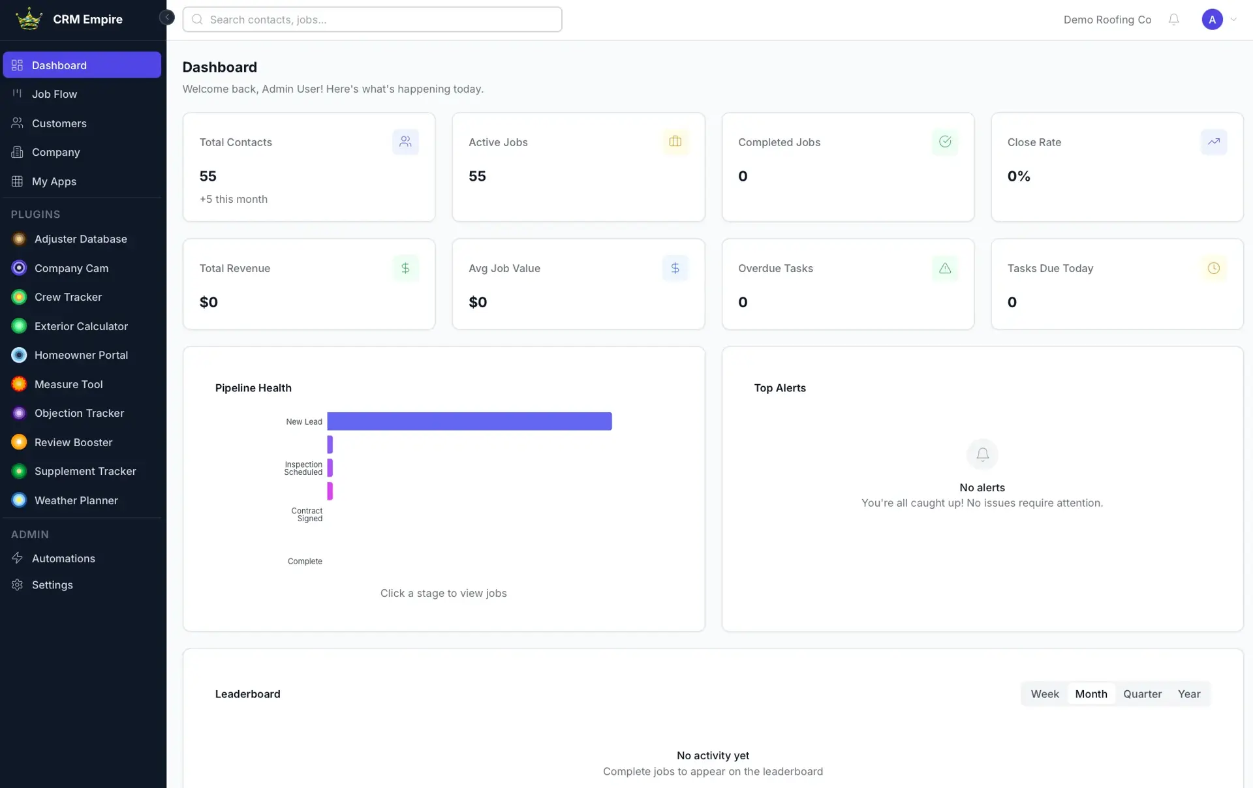
Task: Switch leaderboard to Week
Action: coord(1044,694)
